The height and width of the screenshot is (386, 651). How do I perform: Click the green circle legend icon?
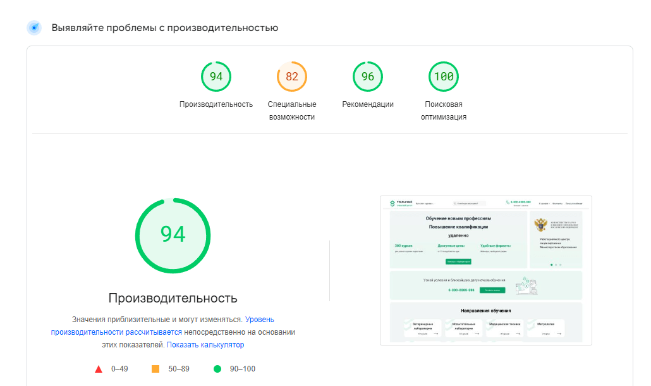point(217,369)
